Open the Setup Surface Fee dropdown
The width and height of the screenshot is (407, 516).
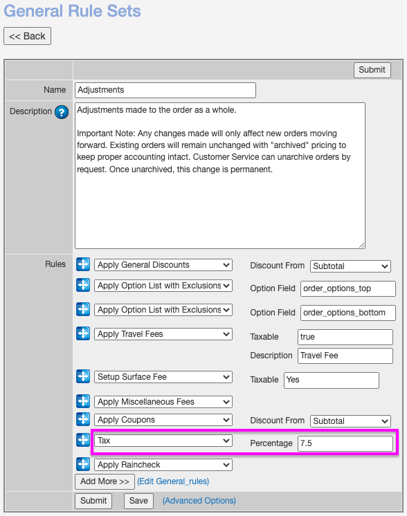pyautogui.click(x=163, y=377)
